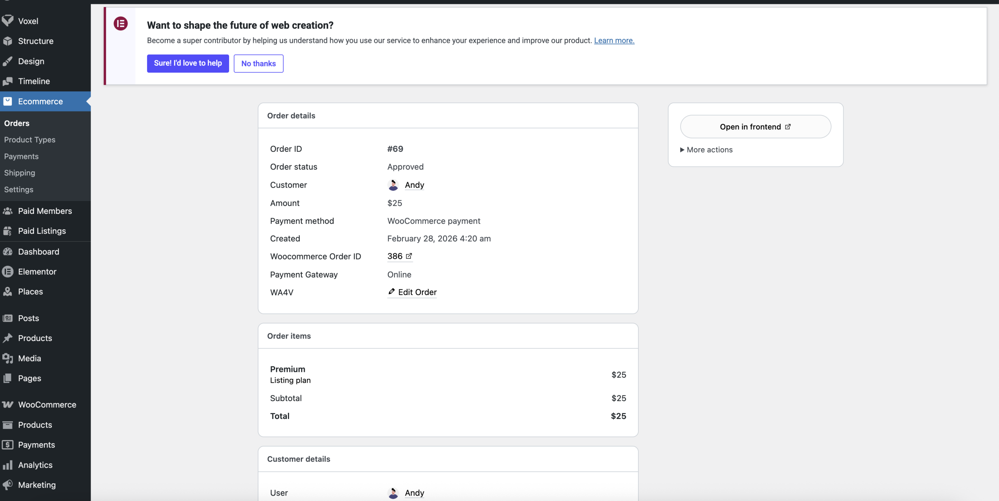999x501 pixels.
Task: Click the Open in frontend button
Action: (x=755, y=126)
